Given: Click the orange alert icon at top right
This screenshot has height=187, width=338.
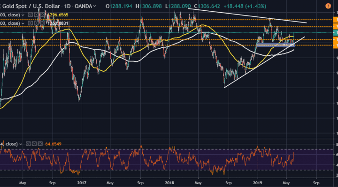Looking at the screenshot, I should (x=328, y=6).
